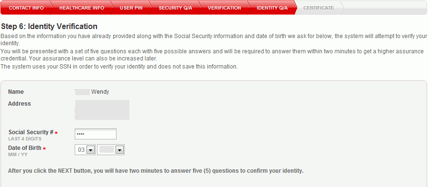Click the IDENTITY Q/A step

coord(272,8)
